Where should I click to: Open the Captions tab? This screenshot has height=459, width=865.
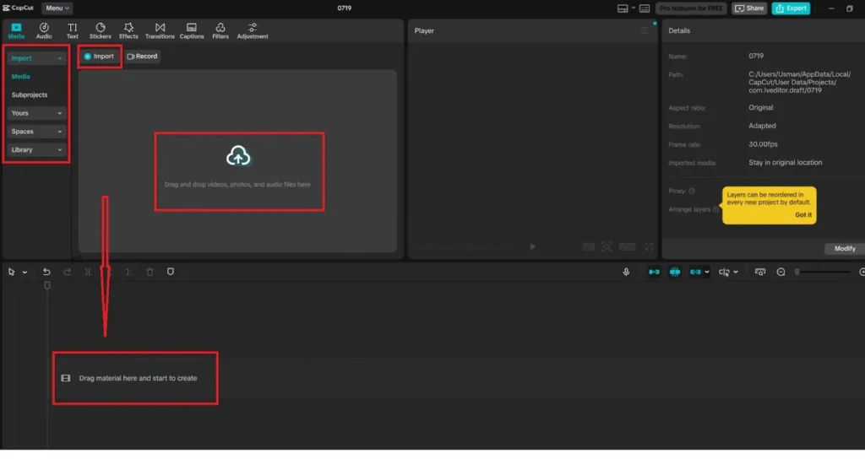(x=192, y=31)
